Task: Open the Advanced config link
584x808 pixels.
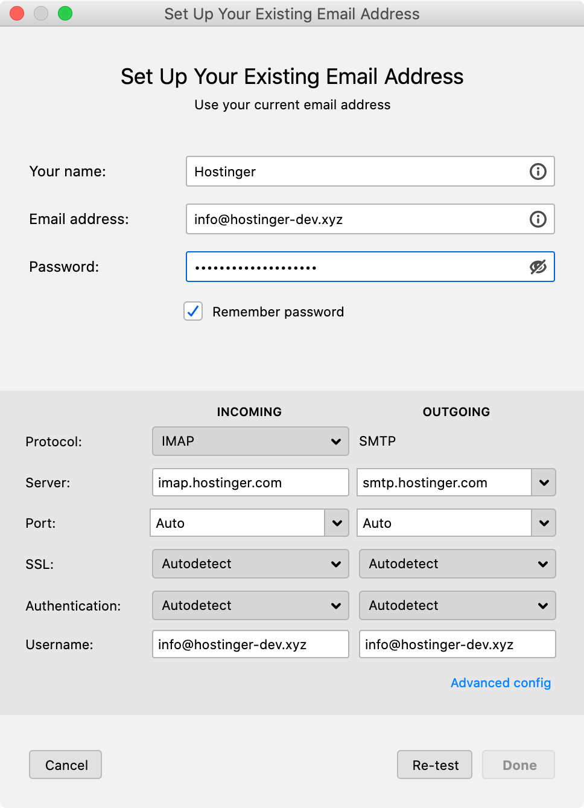Action: coord(501,683)
